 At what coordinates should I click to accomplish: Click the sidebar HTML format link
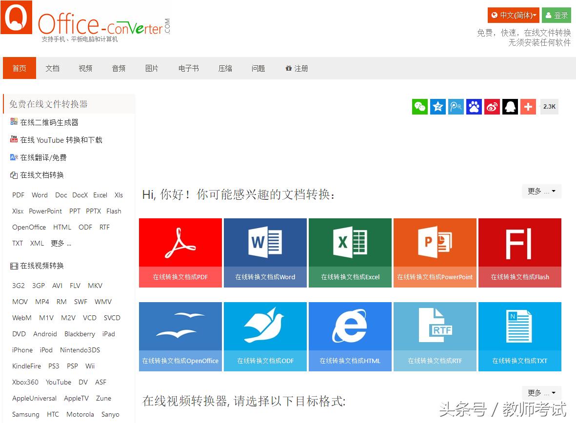[62, 227]
